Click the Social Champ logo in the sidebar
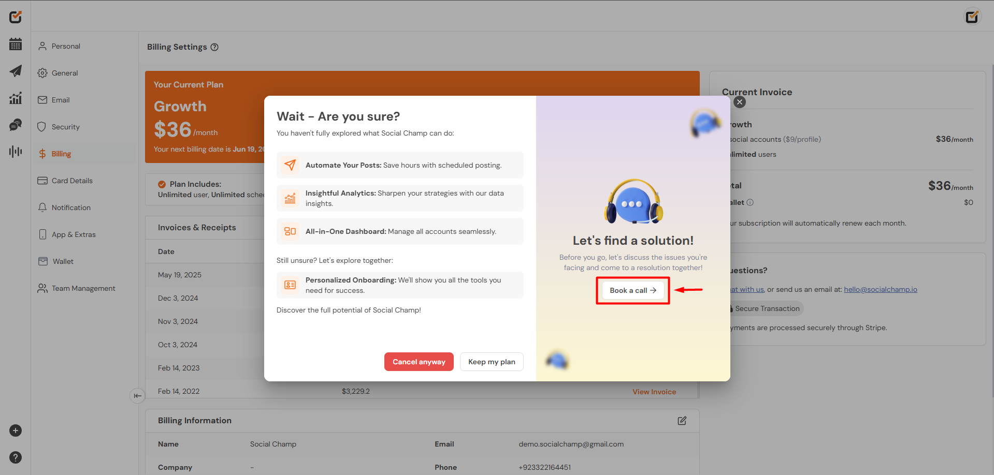Screen dimensions: 994x475 pos(16,17)
